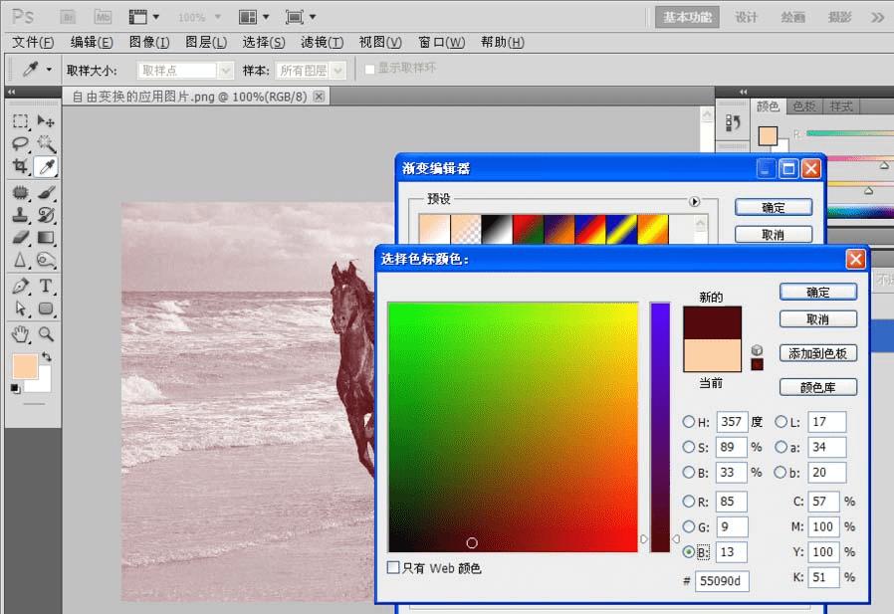The image size is (894, 614).
Task: Open the eyedropper tool preset picker arrow
Action: (x=49, y=69)
